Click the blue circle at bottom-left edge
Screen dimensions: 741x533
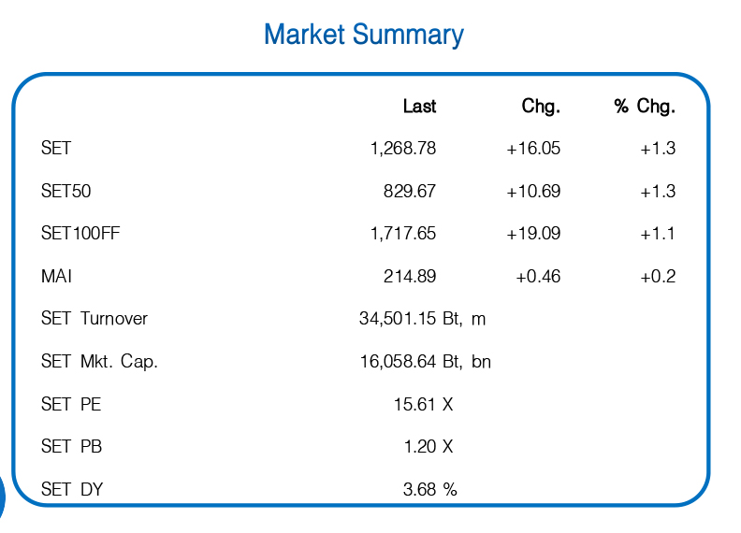point(2,497)
